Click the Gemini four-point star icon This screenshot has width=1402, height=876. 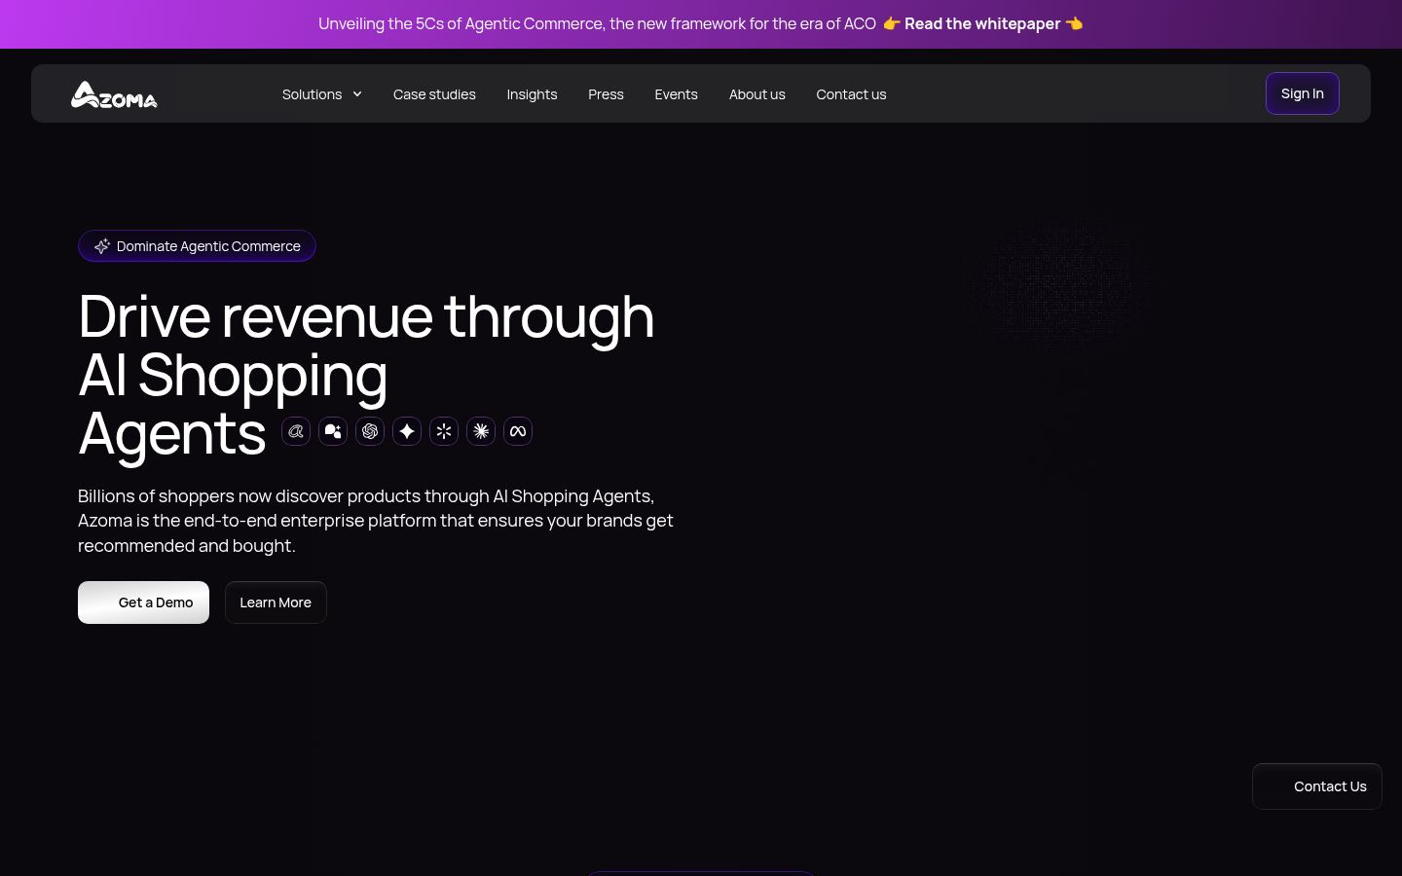click(x=407, y=431)
